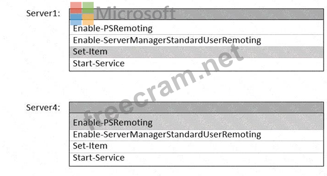
Task: Select Set-Item in the Server4 list
Action: [90, 146]
